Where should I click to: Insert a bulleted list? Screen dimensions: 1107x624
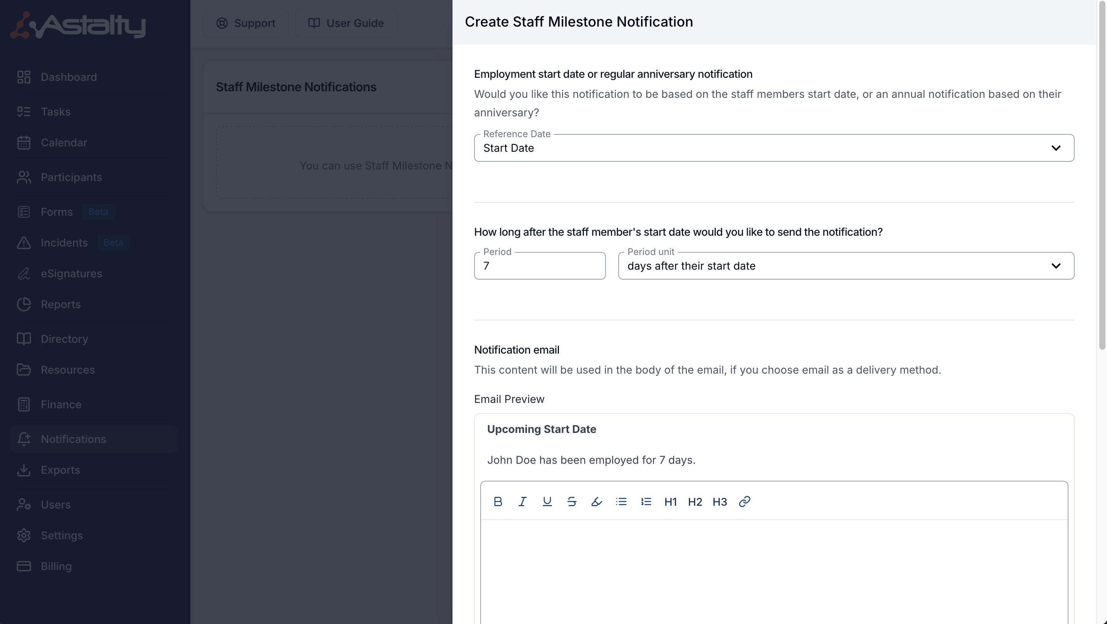(621, 502)
